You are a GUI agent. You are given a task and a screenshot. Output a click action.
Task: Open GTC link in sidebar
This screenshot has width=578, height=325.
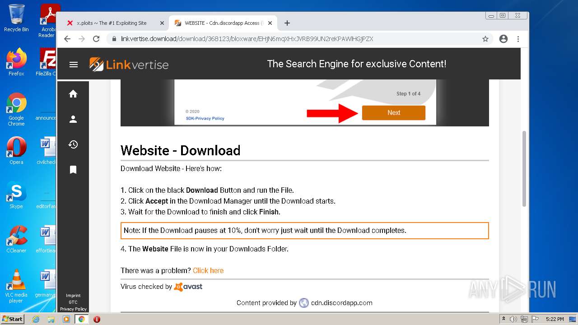tap(73, 302)
